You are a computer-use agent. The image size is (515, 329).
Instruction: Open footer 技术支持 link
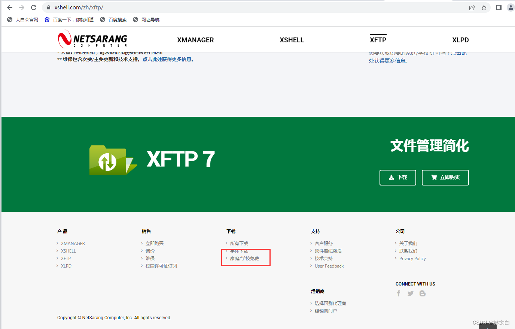(324, 259)
